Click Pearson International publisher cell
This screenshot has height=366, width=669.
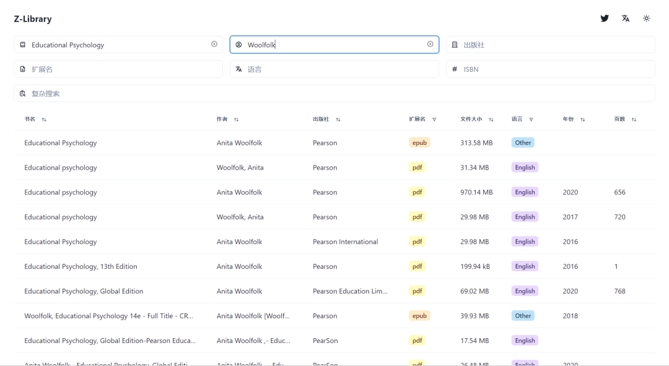coord(345,242)
